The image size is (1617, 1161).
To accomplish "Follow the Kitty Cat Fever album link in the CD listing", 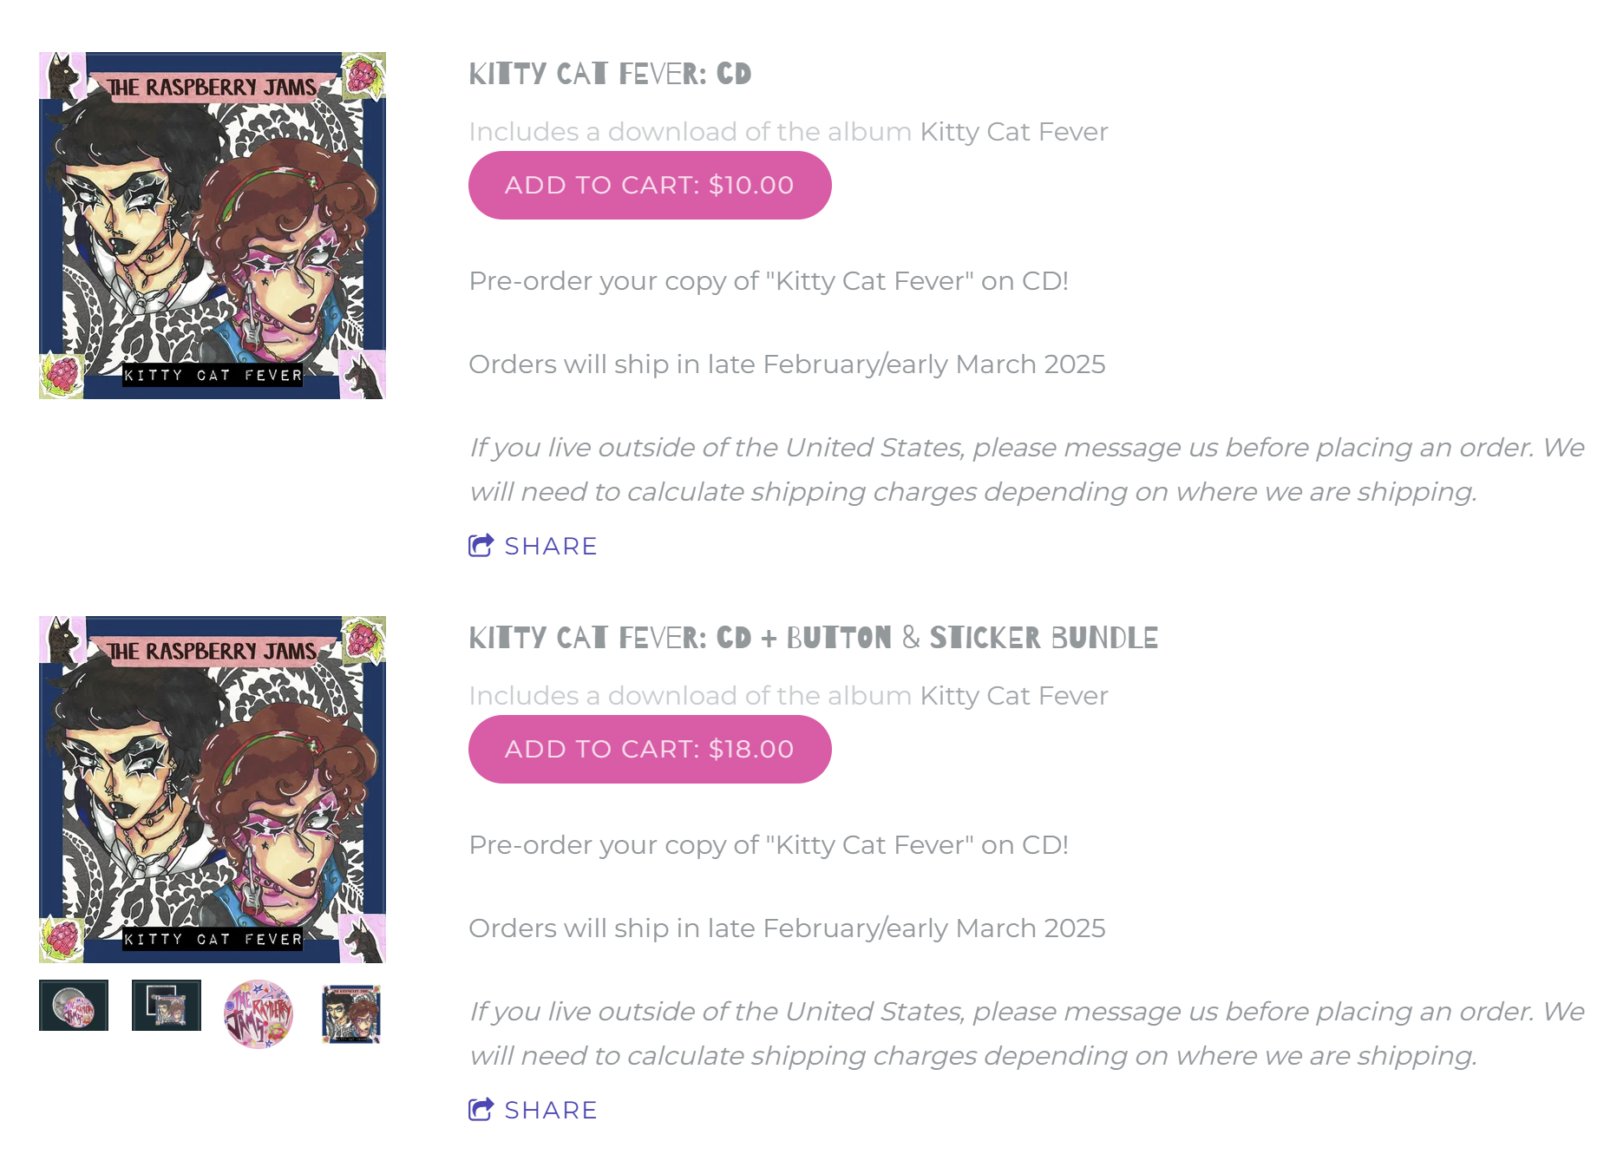I will (x=1014, y=132).
